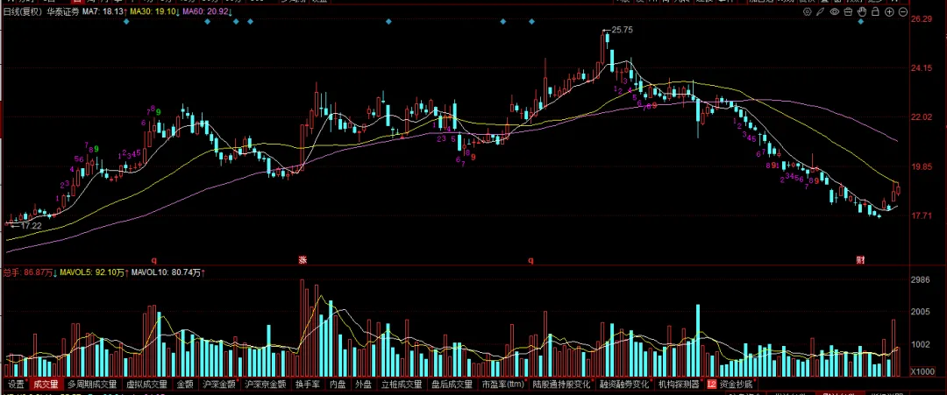Click the red L2 badge icon
The height and width of the screenshot is (395, 947).
pos(711,384)
